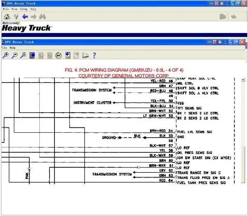248x216 pixels.
Task: Click 'TRANS RANGE SW SIG C' label
Action: [x=199, y=173]
